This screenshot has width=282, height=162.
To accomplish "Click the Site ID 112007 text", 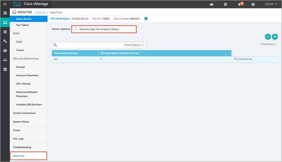I will pyautogui.click(x=101, y=18).
